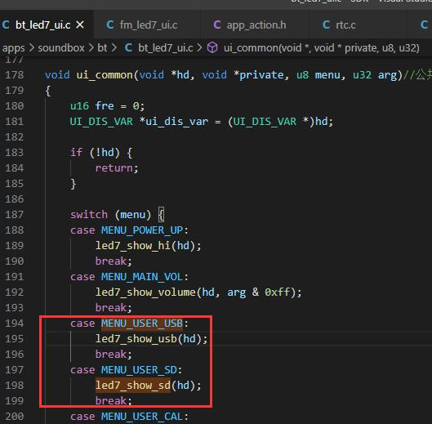This screenshot has height=424, width=432.
Task: Place cursor on MENU_USER_USB identifier
Action: [x=142, y=324]
